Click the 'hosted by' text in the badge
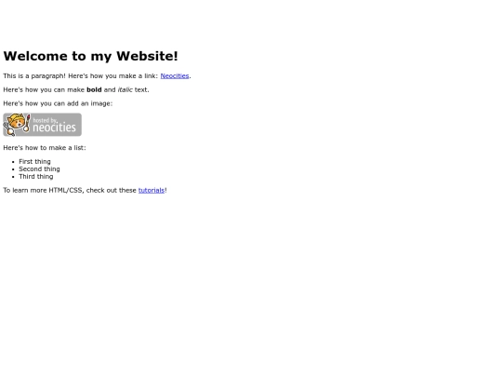 45,120
